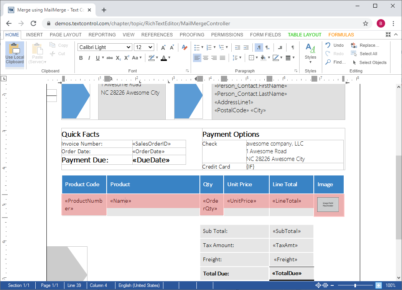Open font size dropdown

[144, 47]
